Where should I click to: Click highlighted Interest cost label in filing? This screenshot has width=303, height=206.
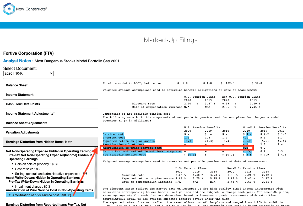pos(114,138)
